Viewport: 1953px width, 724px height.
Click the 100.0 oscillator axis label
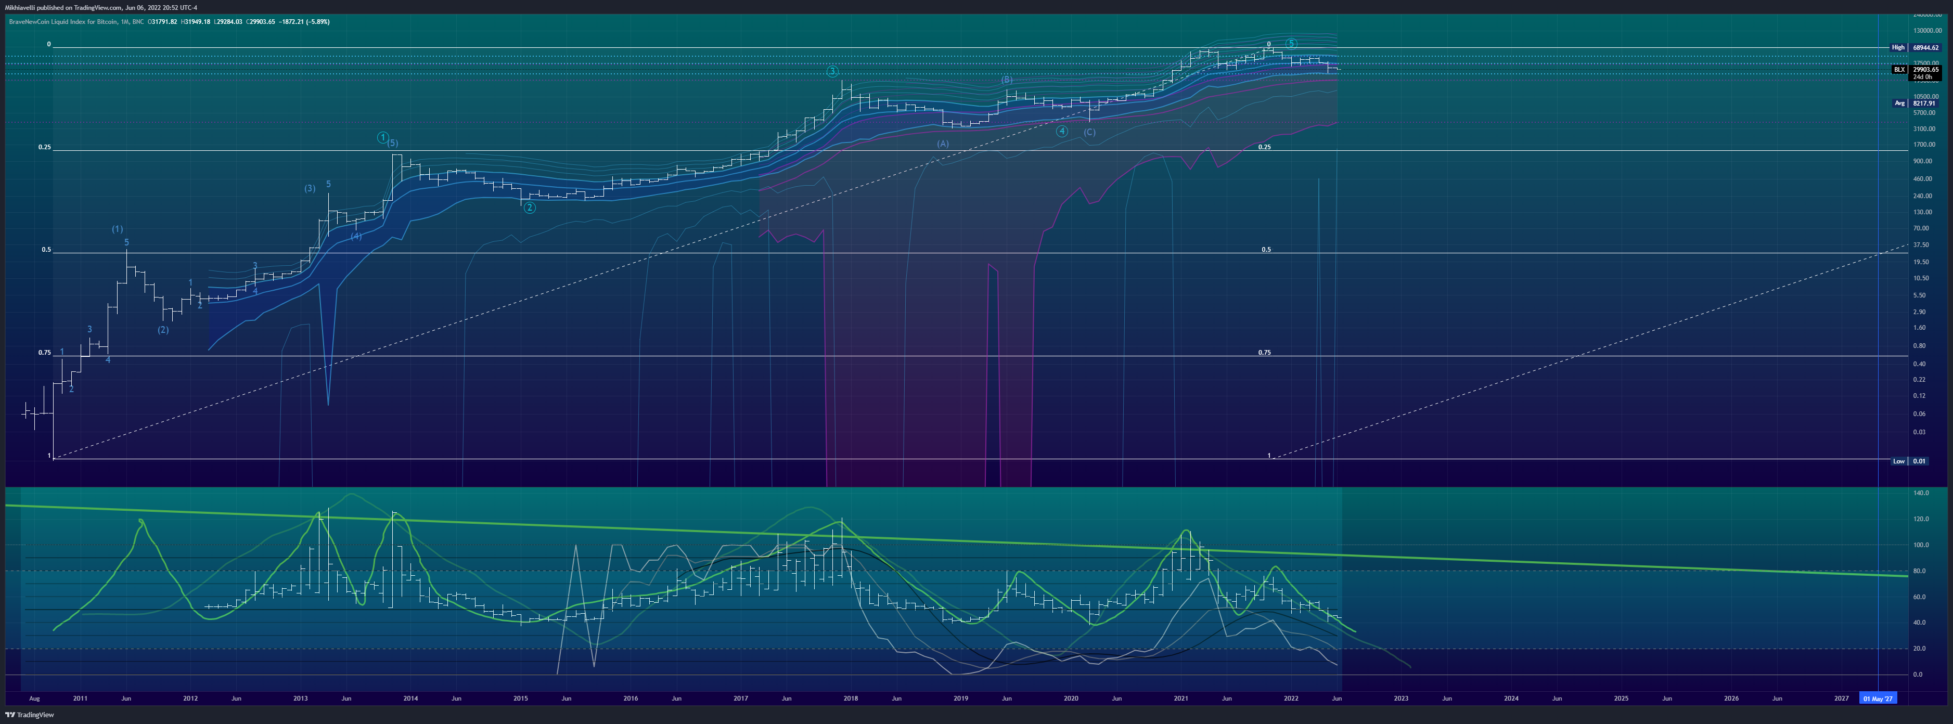(x=1920, y=545)
